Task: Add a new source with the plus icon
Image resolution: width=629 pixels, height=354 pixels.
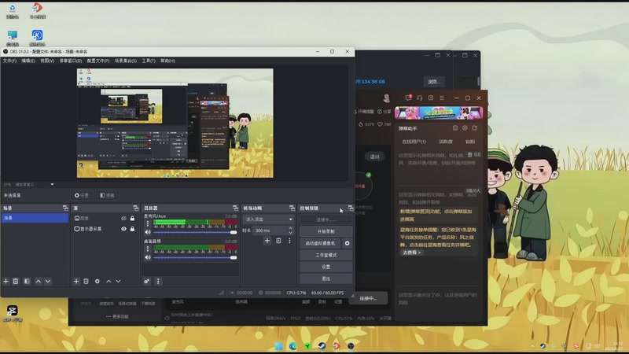Action: click(76, 282)
